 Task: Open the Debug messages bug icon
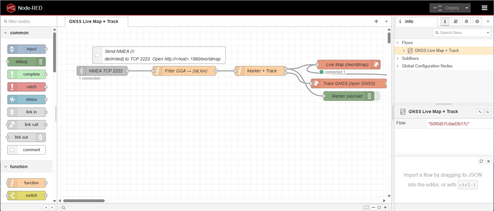click(x=466, y=21)
